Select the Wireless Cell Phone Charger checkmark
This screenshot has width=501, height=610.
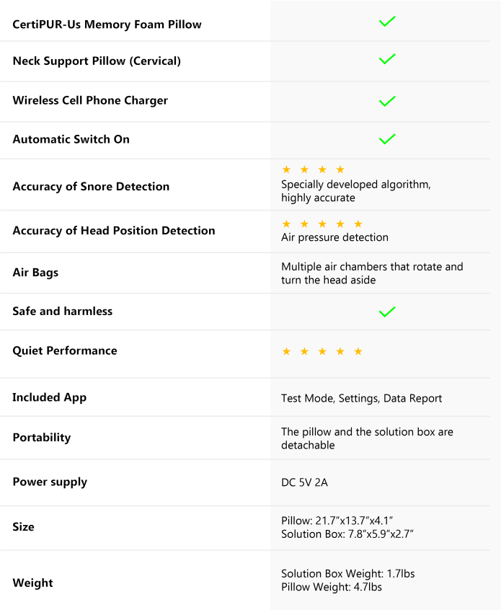click(x=387, y=101)
